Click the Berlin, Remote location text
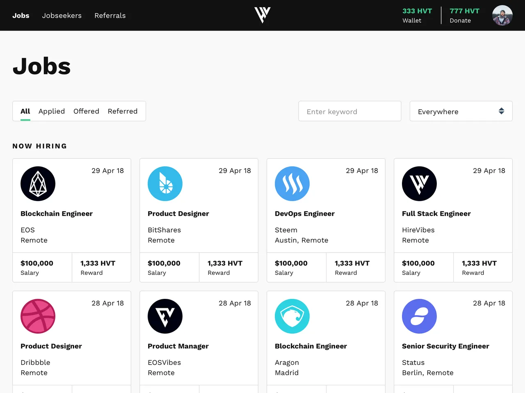 [x=428, y=373]
